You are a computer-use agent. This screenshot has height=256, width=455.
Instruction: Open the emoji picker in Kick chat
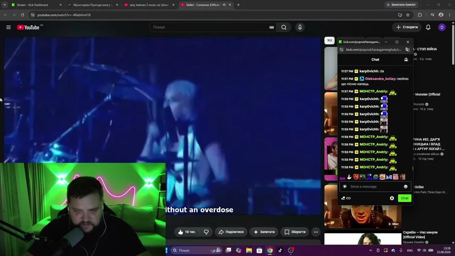coord(406,187)
